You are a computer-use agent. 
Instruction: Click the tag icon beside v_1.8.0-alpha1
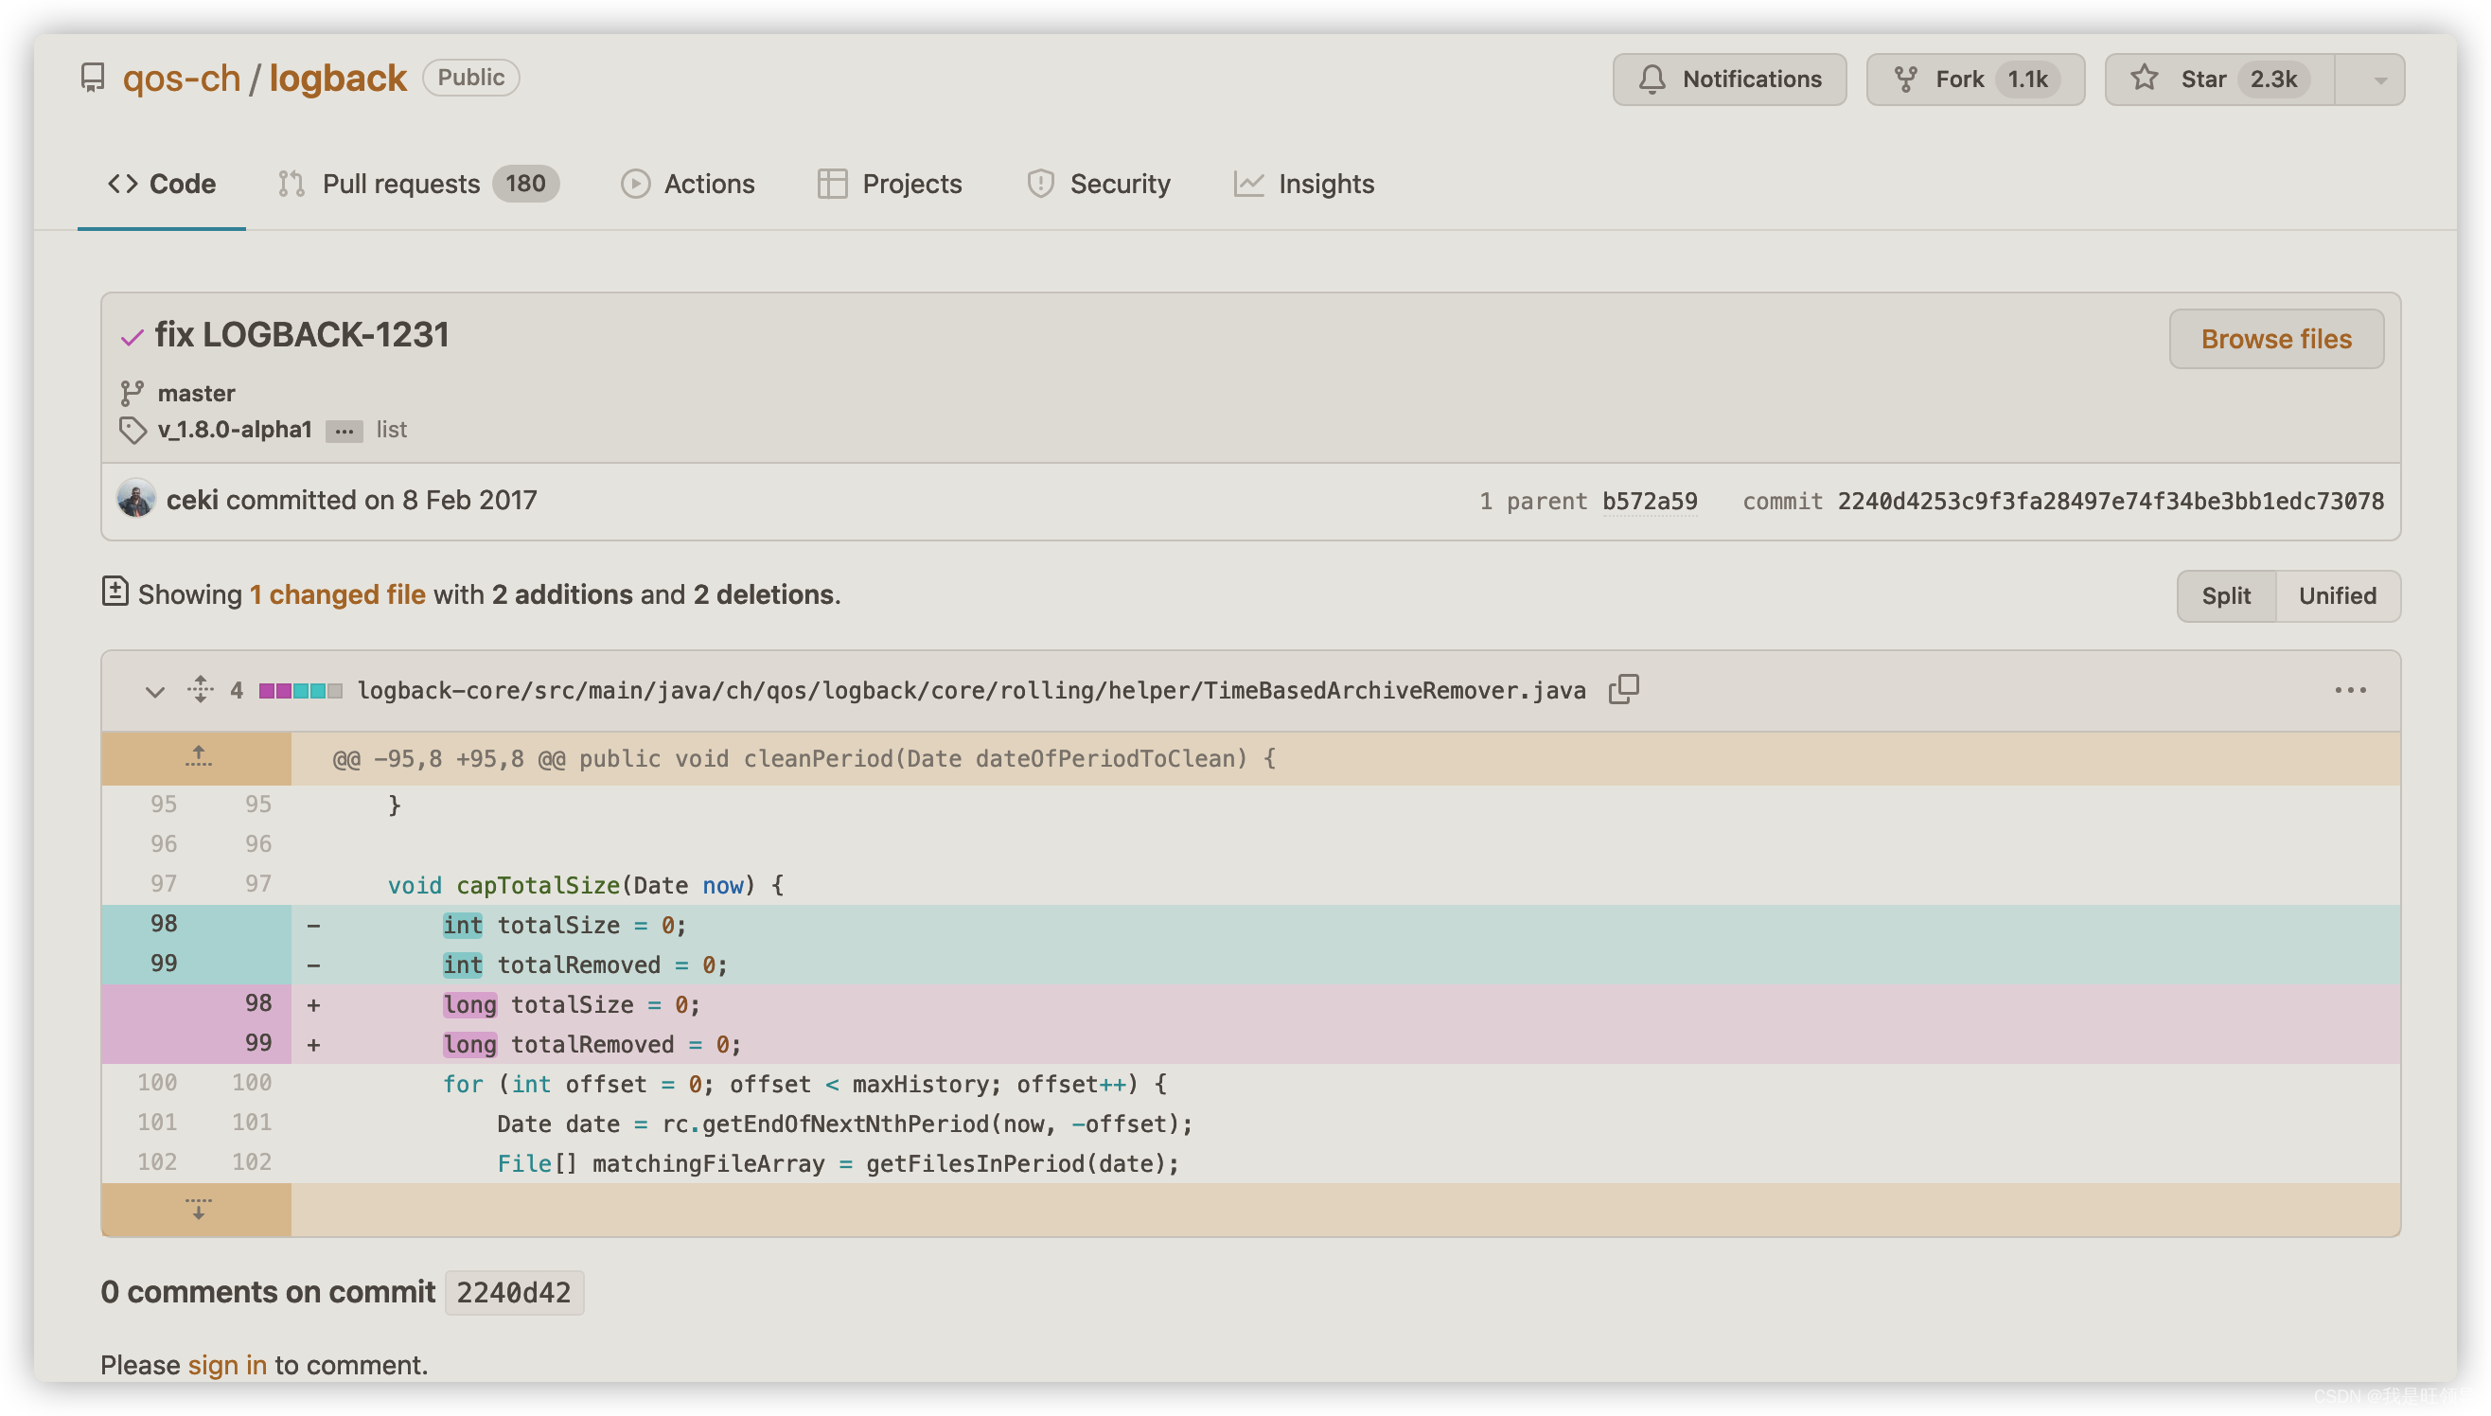point(132,430)
